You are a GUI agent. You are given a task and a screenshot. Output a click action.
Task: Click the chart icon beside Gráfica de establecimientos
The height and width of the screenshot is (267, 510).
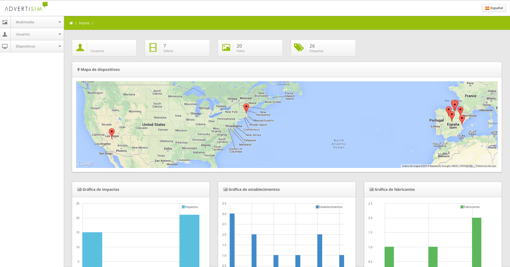(x=225, y=189)
